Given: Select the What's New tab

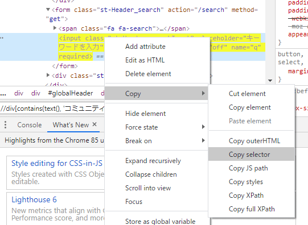Looking at the screenshot, I should pyautogui.click(x=71, y=125).
